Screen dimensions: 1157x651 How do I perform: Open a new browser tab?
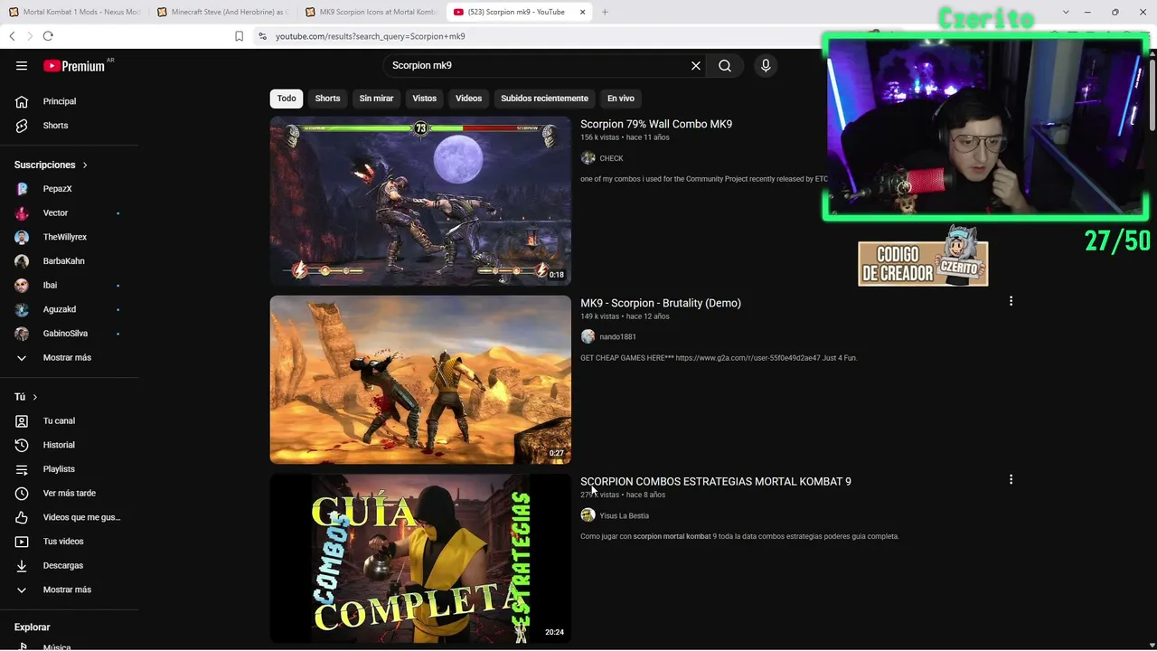click(x=605, y=12)
